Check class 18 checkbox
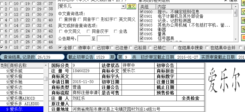This screenshot has height=112, width=245. click(11, 47)
